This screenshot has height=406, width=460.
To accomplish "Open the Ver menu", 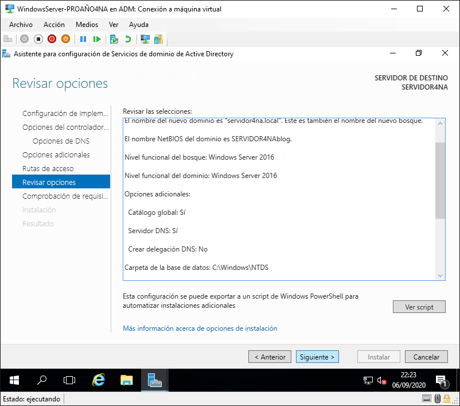I will coord(114,25).
